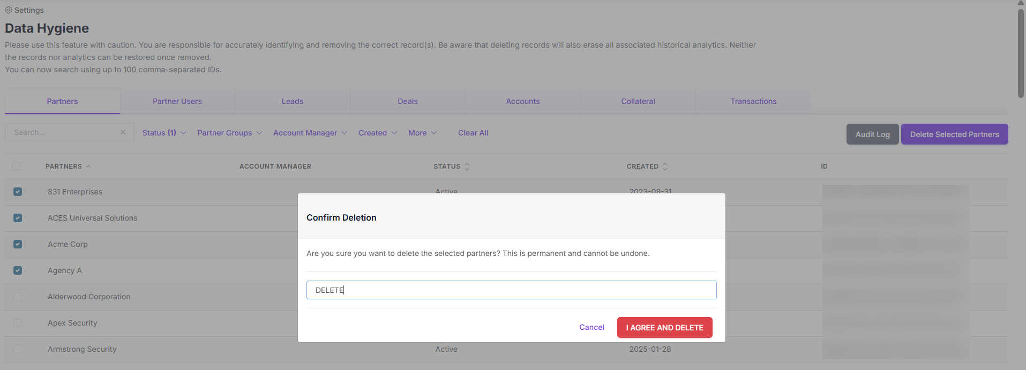1026x370 pixels.
Task: Check the Apex Security checkbox
Action: click(x=18, y=323)
